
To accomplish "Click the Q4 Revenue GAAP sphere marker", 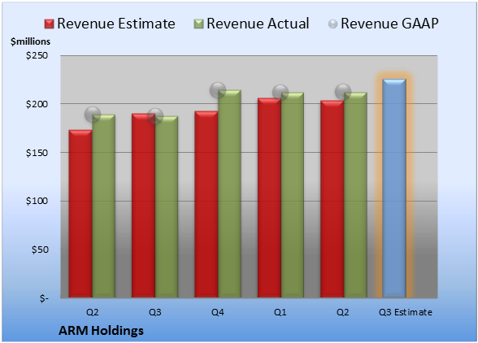I will coord(218,90).
